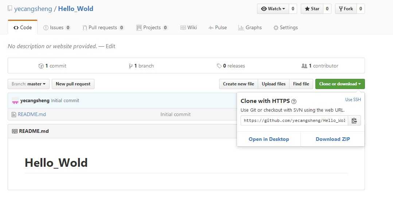Click Download ZIP
This screenshot has width=393, height=204.
[x=332, y=139]
